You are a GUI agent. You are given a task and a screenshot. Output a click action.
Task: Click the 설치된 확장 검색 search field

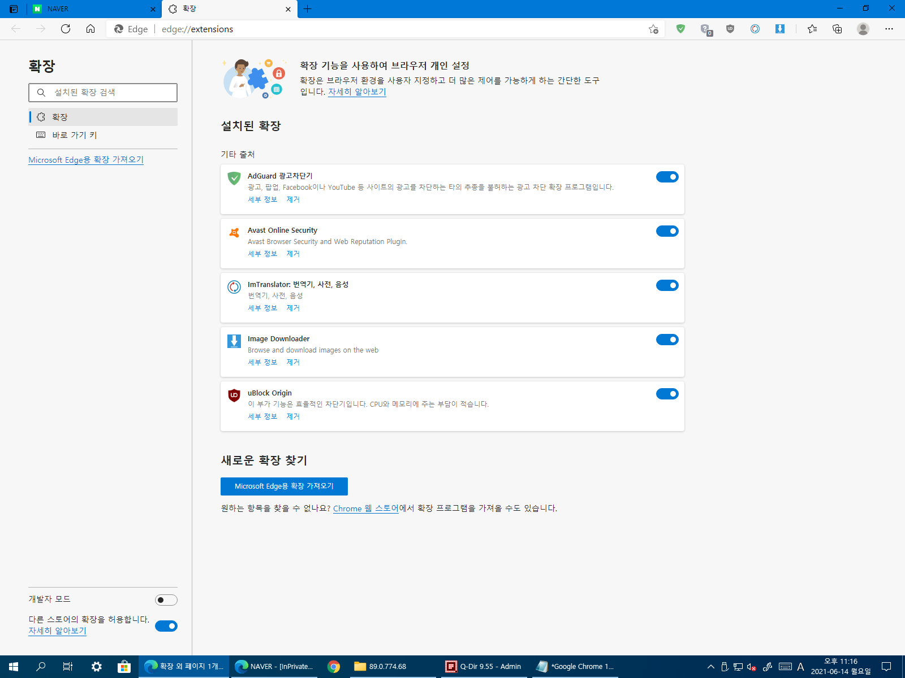(103, 93)
